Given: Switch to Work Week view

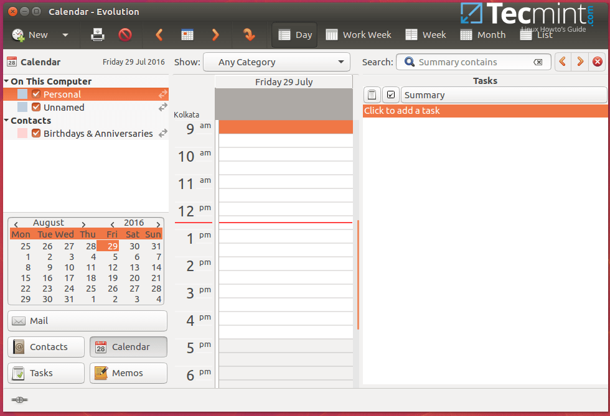Looking at the screenshot, I should coord(359,35).
